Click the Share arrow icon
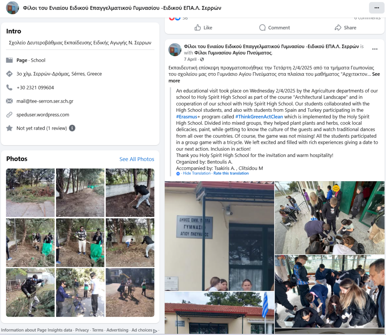386x335 pixels. [338, 28]
